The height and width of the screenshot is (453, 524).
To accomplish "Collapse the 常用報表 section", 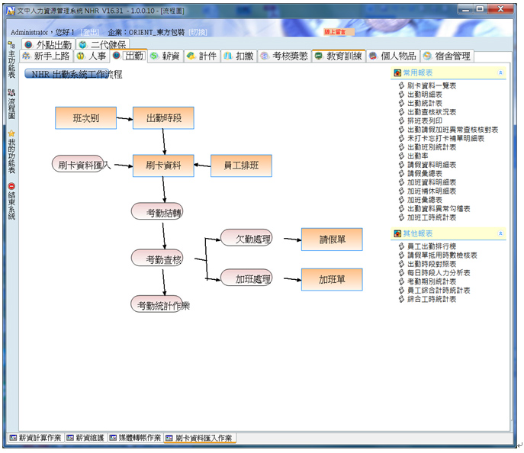I will (x=500, y=73).
